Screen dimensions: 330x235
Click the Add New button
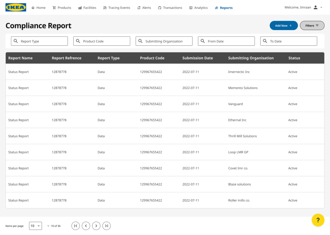point(284,26)
